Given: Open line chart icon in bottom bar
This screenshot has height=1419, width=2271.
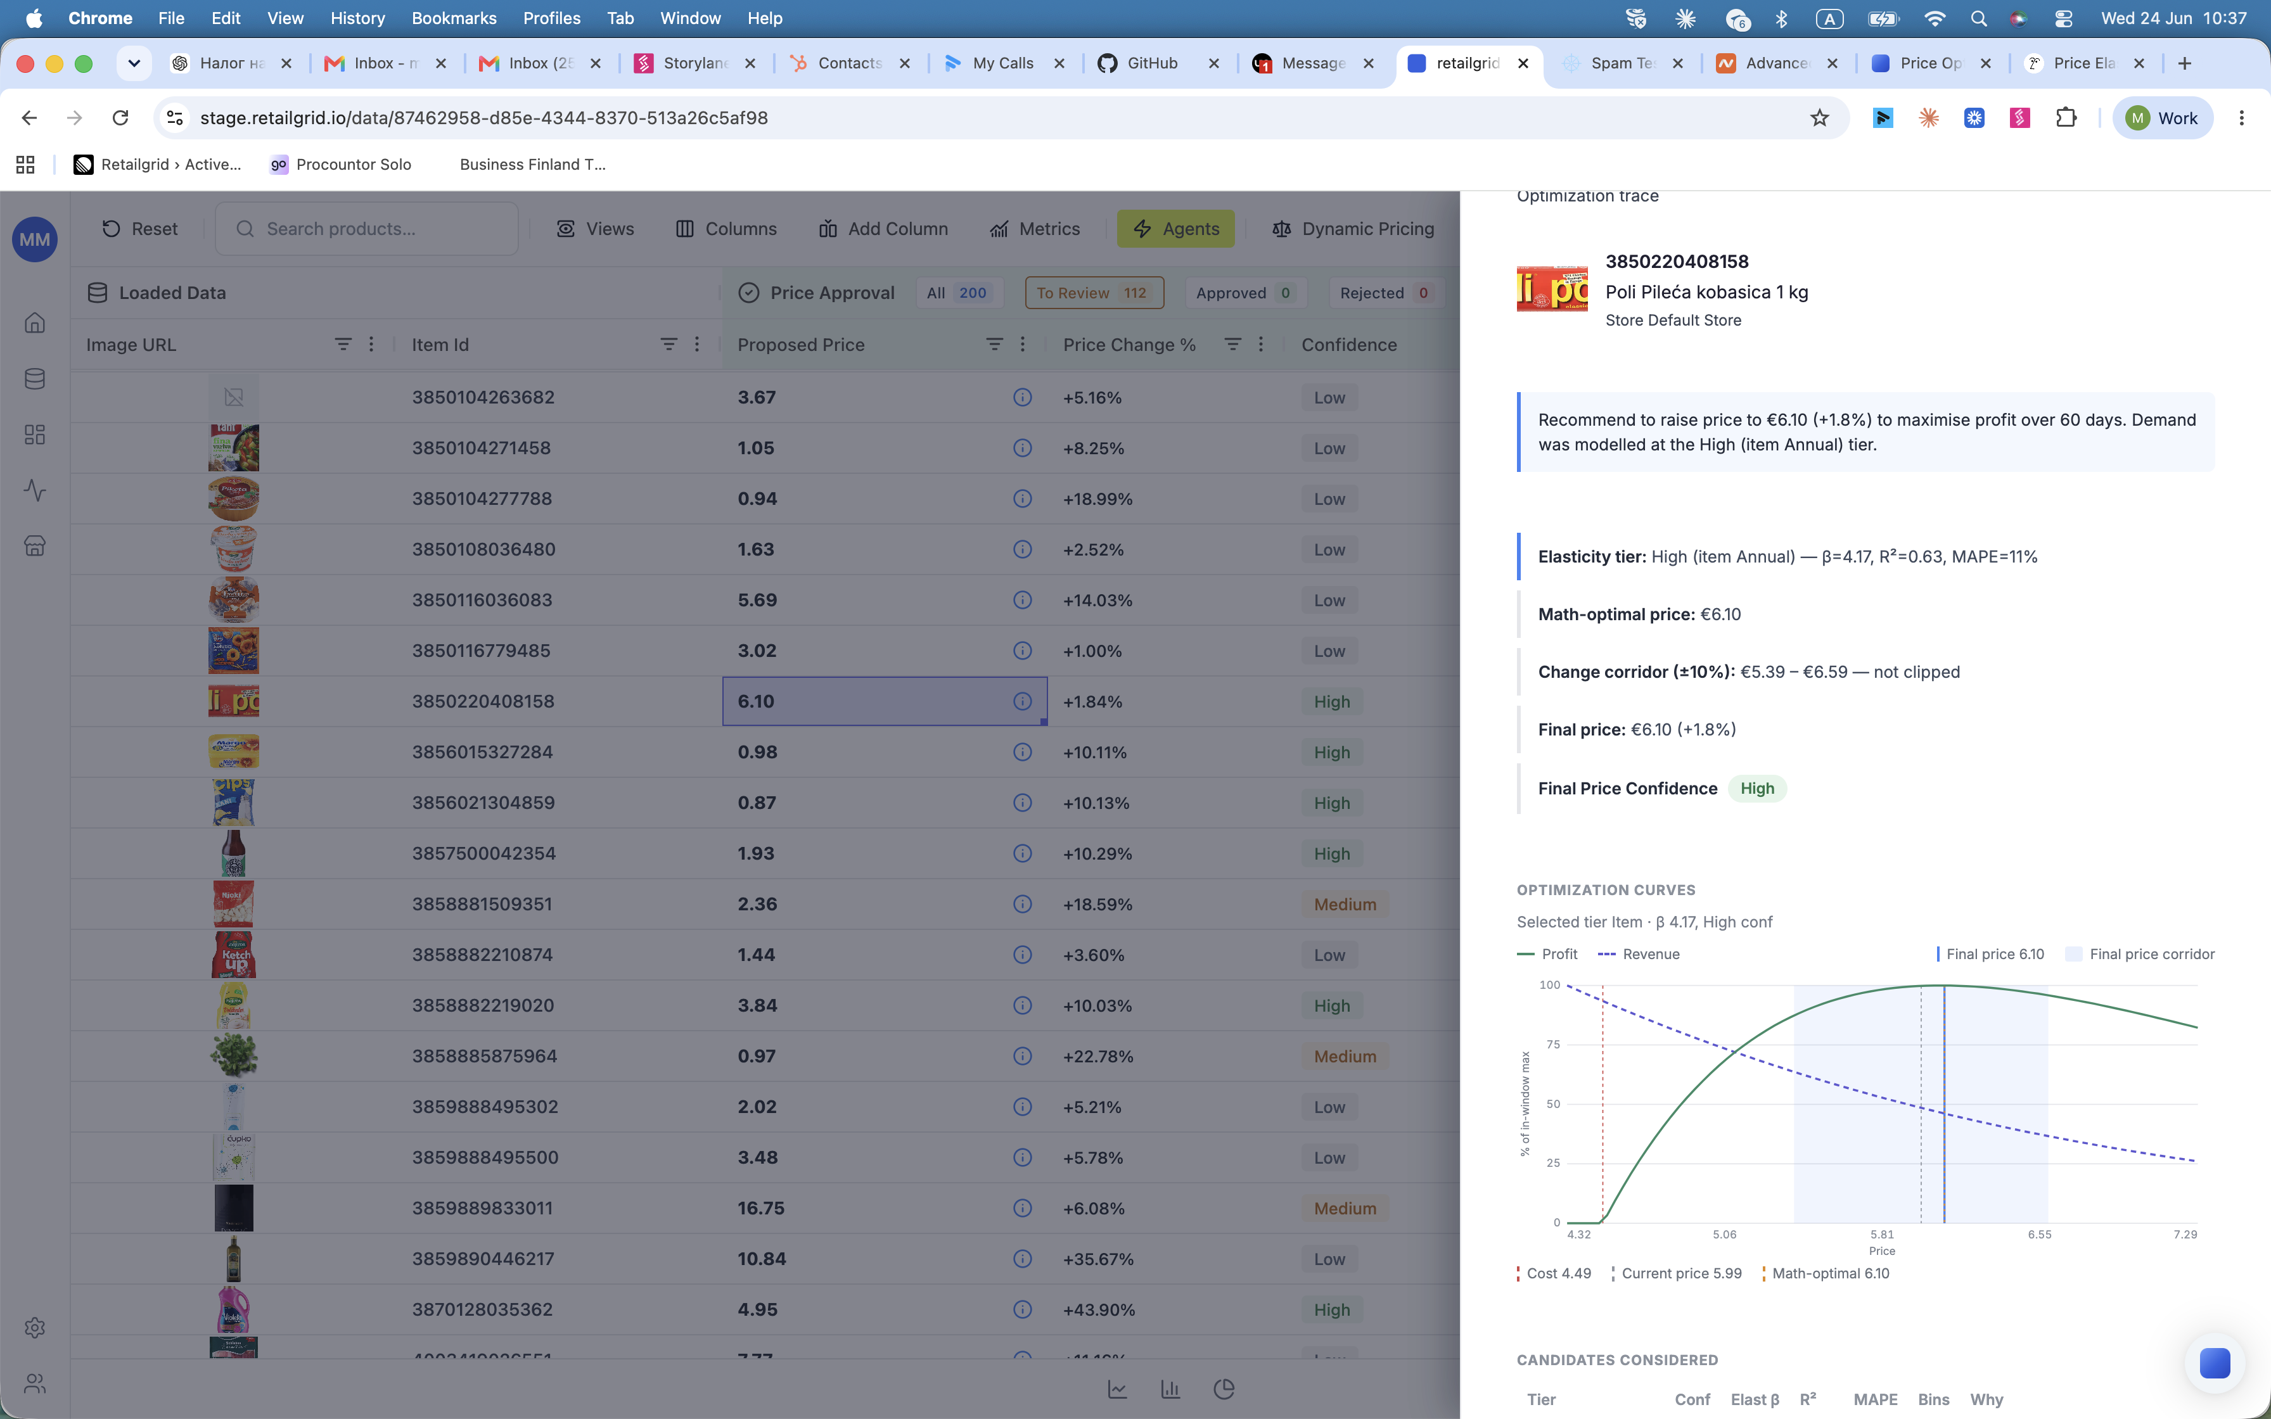Looking at the screenshot, I should [1116, 1389].
